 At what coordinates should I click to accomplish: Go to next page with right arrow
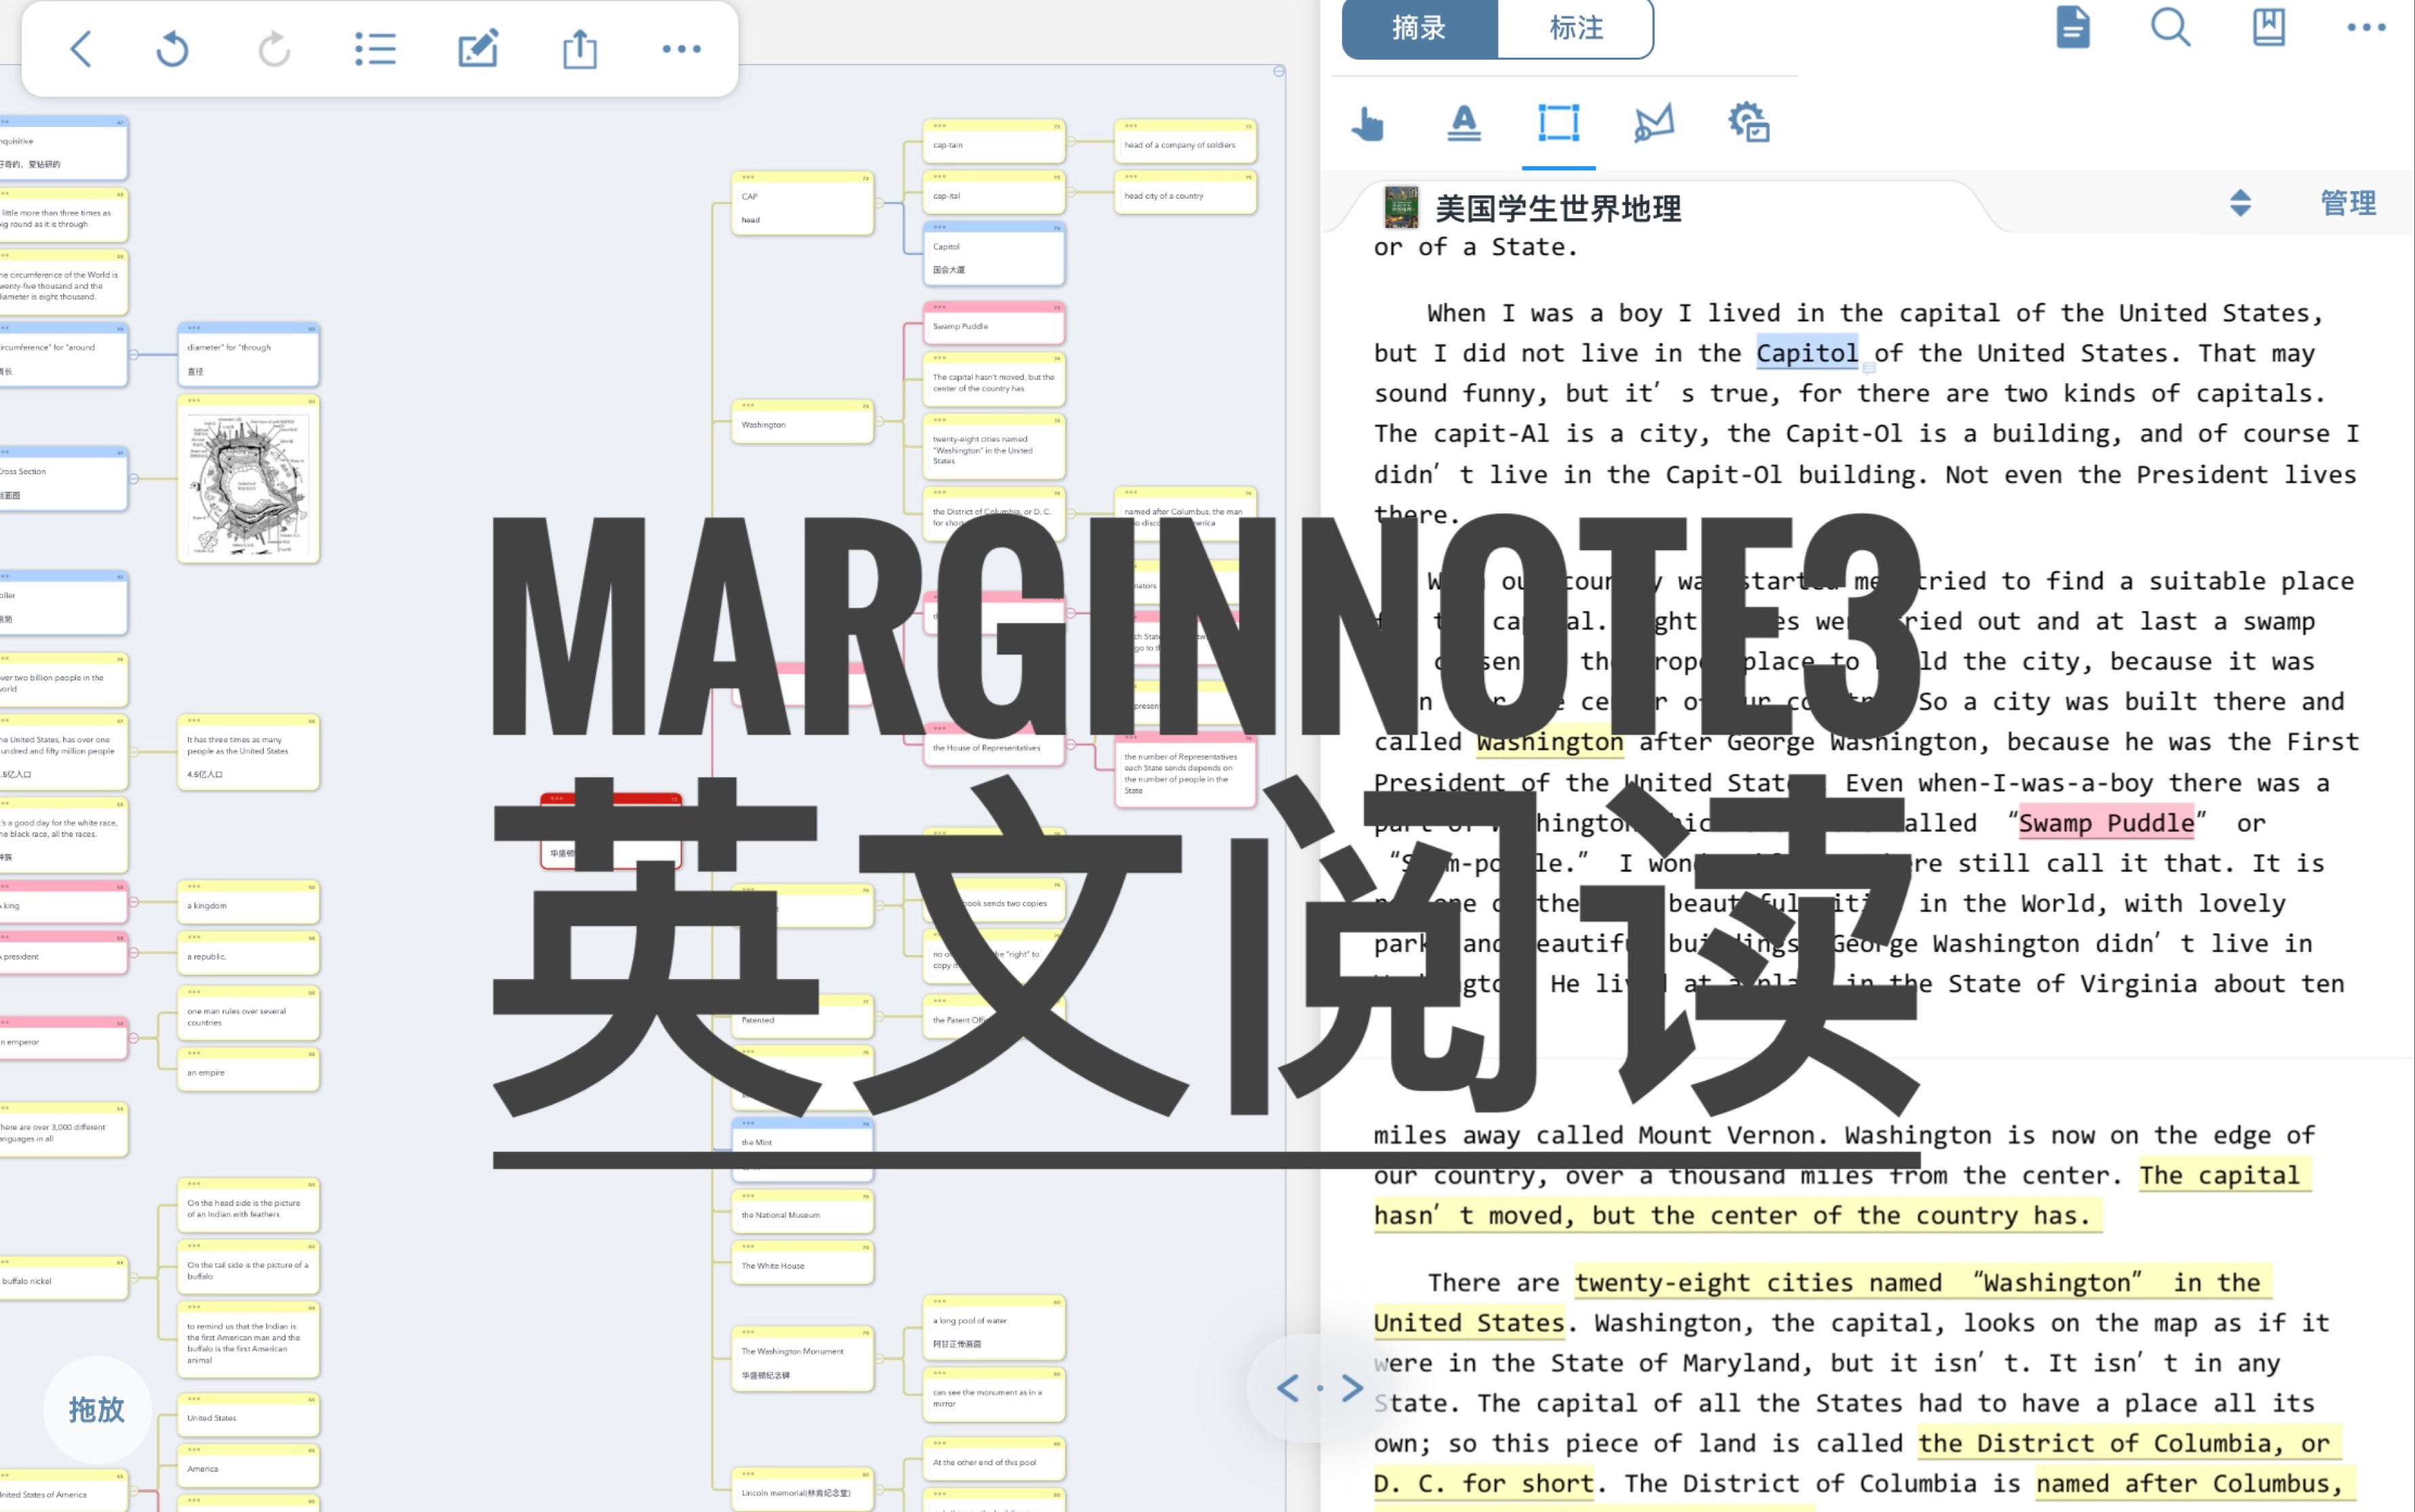click(1352, 1388)
